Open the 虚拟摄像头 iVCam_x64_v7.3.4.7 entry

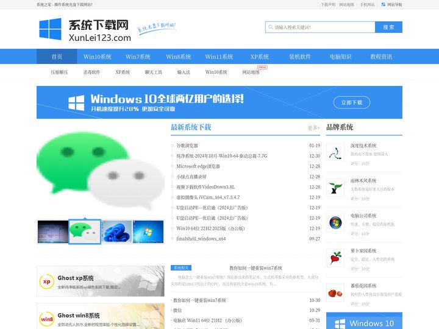208,197
